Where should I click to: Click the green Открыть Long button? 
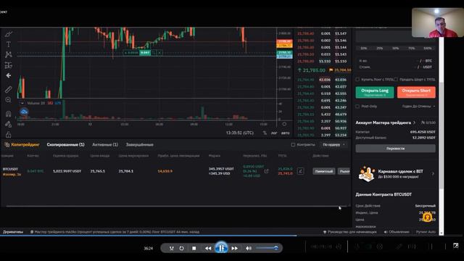(375, 92)
